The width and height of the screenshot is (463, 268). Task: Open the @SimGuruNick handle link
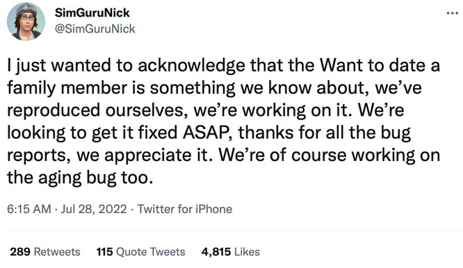pos(95,29)
